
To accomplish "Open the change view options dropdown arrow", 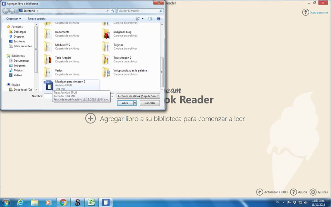I will 143,19.
